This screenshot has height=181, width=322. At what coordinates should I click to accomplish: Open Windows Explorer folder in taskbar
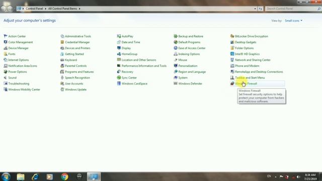click(21, 176)
